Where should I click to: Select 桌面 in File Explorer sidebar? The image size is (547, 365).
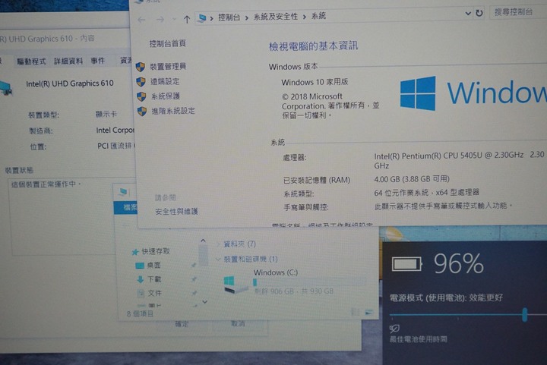point(153,265)
